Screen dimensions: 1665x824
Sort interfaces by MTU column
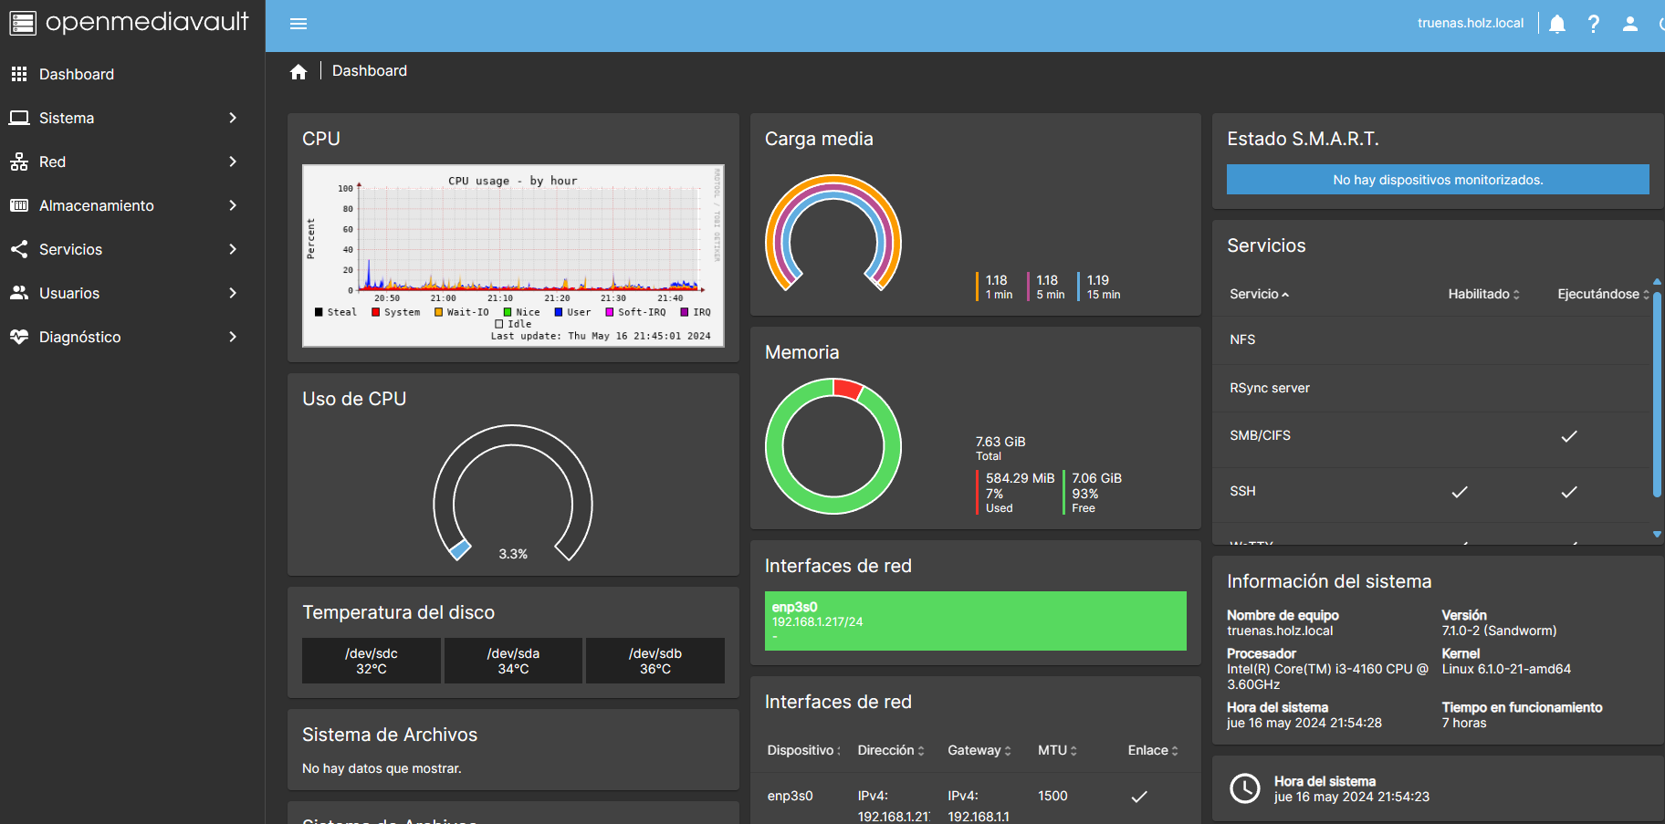(x=1058, y=750)
